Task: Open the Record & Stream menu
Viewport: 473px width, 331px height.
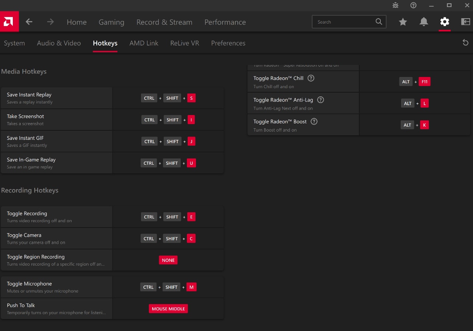Action: tap(165, 22)
